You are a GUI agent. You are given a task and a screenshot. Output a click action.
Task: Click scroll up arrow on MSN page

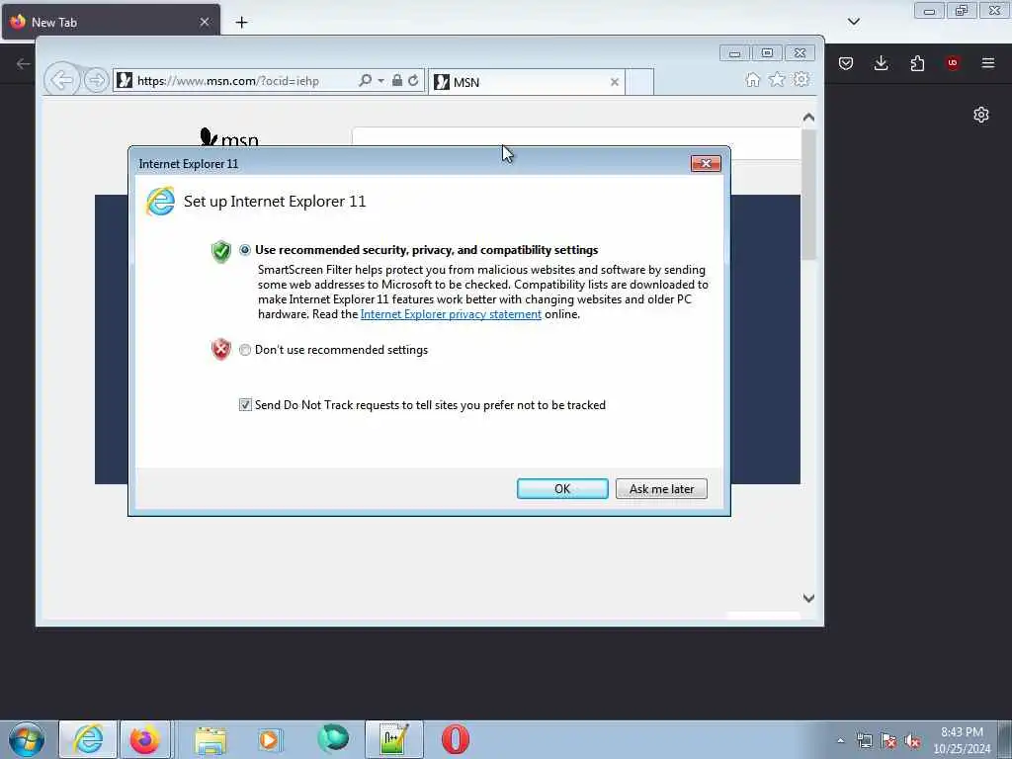pyautogui.click(x=808, y=118)
